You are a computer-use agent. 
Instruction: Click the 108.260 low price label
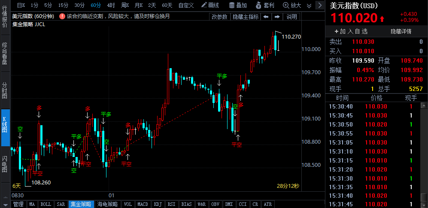41,182
